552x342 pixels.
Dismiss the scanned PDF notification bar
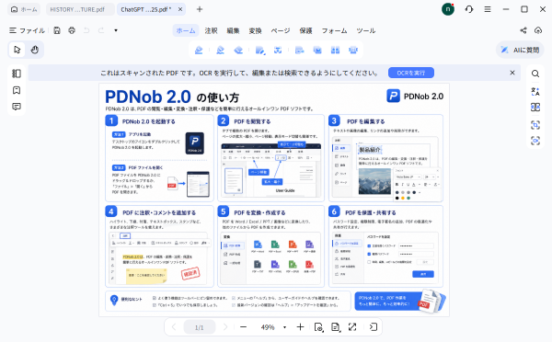(x=512, y=73)
